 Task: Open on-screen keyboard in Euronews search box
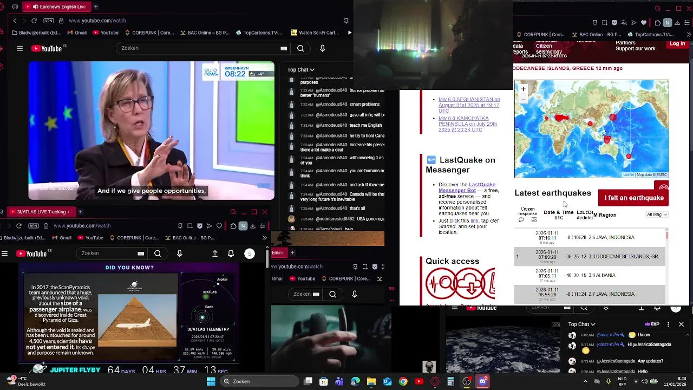tap(284, 48)
